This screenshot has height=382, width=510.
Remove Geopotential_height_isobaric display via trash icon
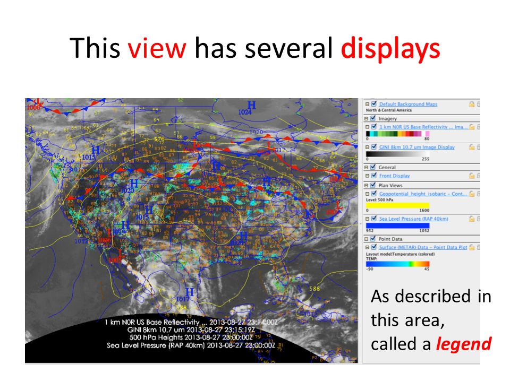[479, 194]
